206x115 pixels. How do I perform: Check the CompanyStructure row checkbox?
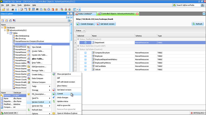pos(85,53)
